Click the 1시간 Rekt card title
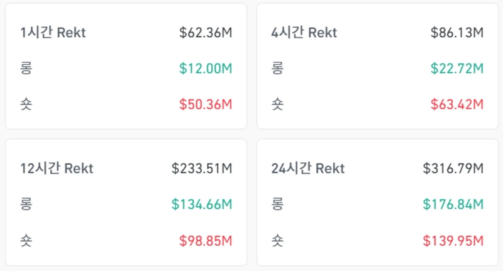Viewport: 503px width, 271px height. coord(53,33)
